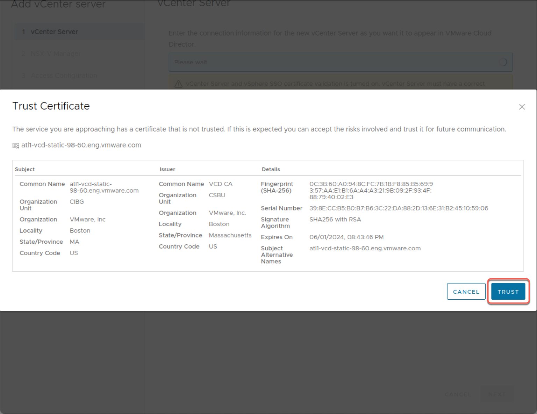Click CANCEL in the Trust Certificate dialog
Screen dimensions: 537x414
tap(466, 291)
